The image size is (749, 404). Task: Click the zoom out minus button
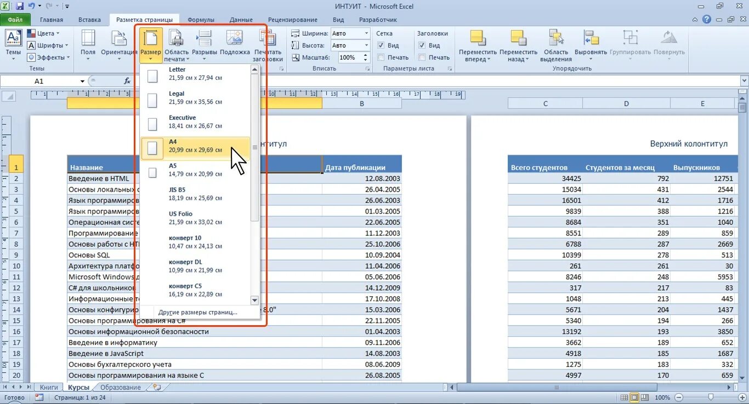click(x=679, y=397)
